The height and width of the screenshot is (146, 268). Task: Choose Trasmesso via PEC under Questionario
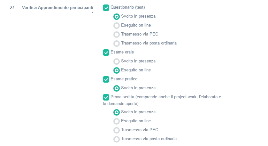coord(117,35)
